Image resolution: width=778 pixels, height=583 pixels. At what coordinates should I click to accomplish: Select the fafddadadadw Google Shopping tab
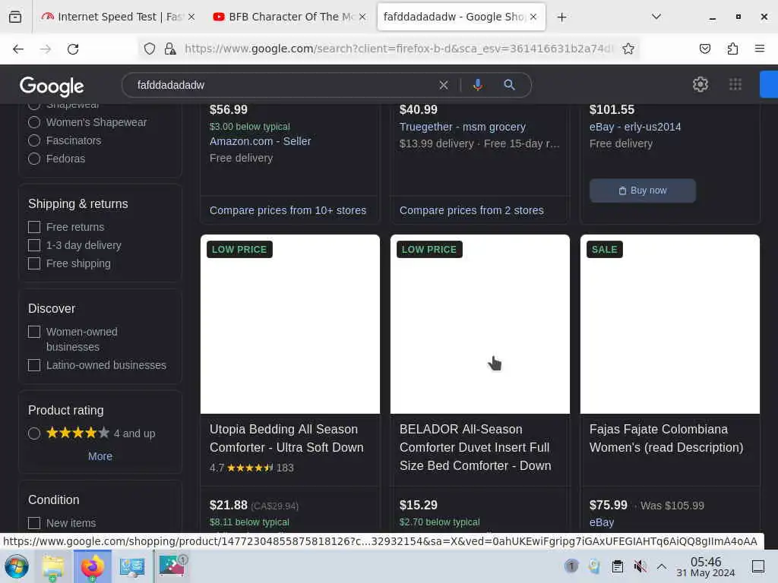click(461, 17)
